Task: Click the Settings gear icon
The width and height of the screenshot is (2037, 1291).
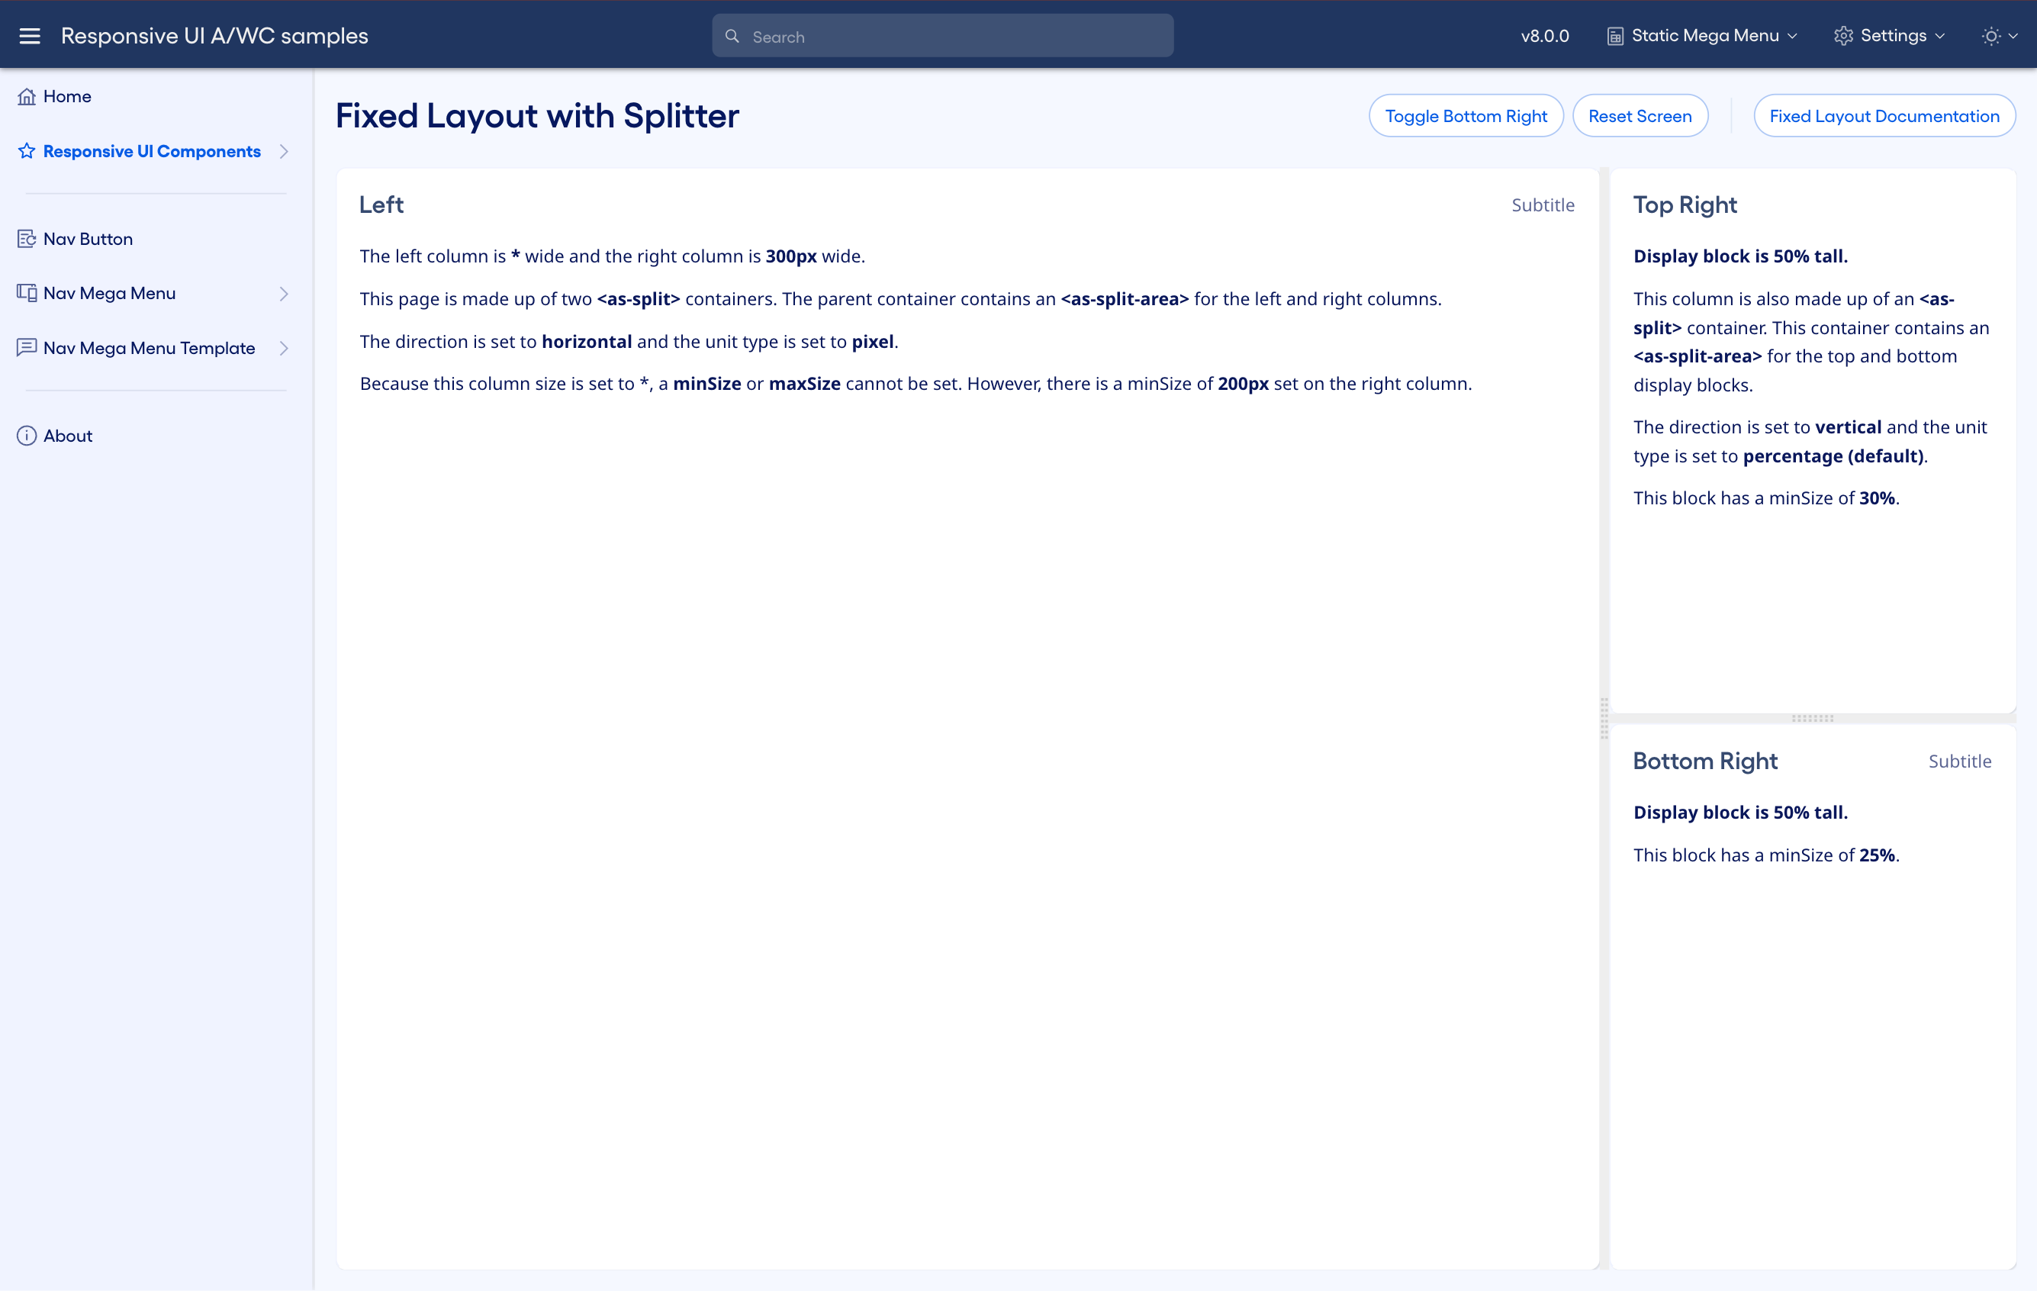Action: (x=1845, y=36)
